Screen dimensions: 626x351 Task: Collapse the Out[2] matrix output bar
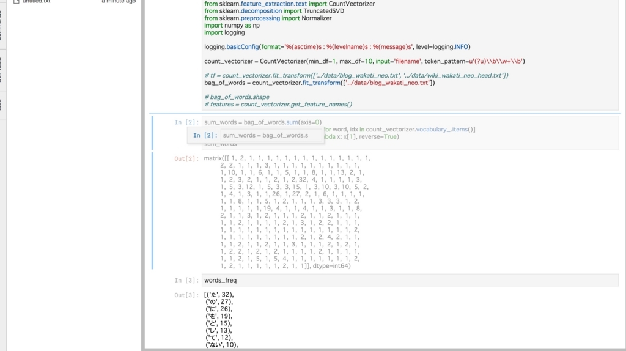152,211
